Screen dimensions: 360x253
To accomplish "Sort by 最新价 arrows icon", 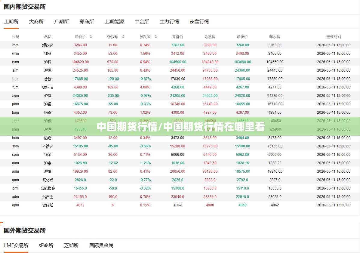I will (x=91, y=37).
